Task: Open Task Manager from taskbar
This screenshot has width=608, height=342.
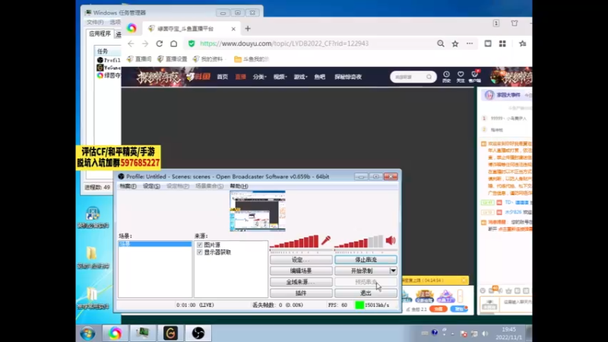Action: tap(143, 334)
